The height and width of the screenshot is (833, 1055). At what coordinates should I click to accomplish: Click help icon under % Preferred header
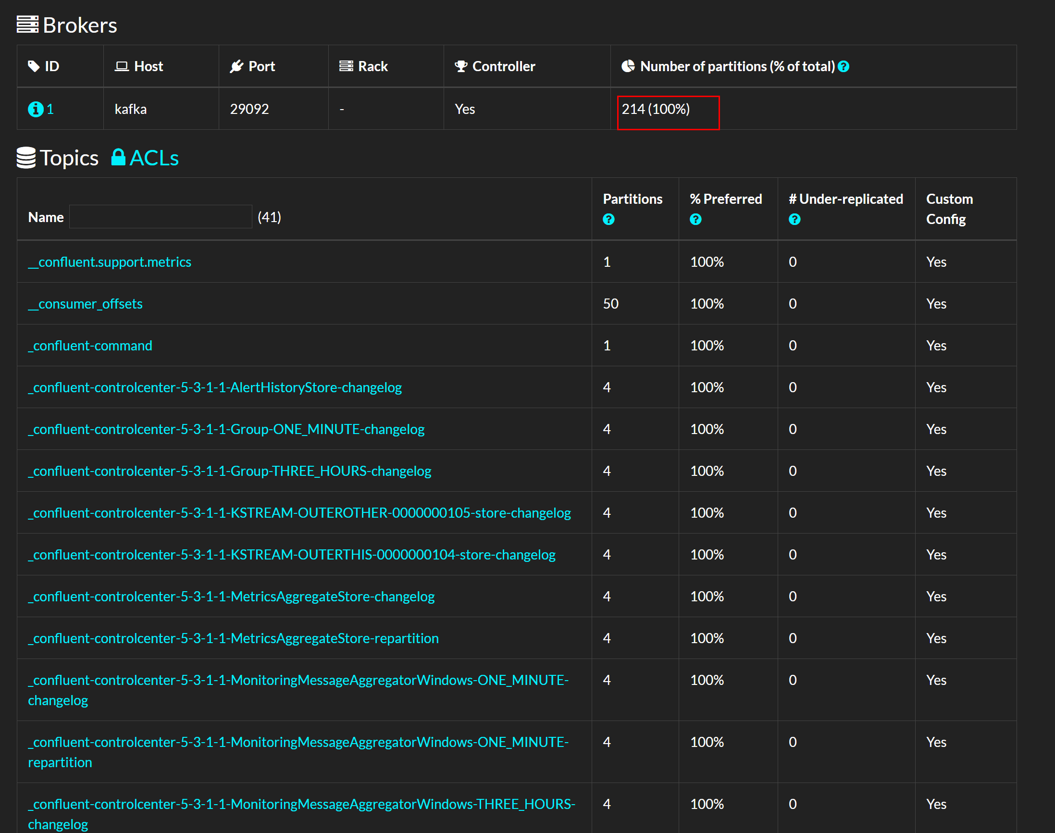point(695,220)
